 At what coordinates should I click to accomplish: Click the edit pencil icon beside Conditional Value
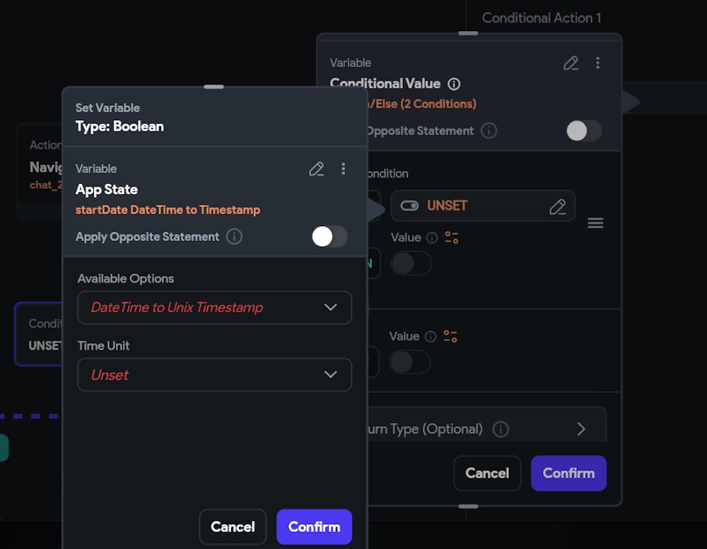click(571, 63)
